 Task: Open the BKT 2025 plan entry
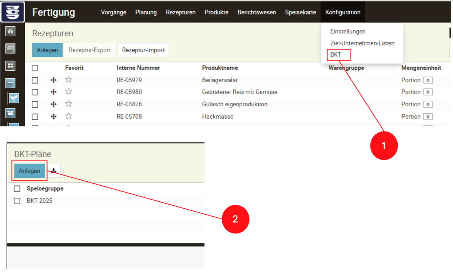[x=40, y=201]
